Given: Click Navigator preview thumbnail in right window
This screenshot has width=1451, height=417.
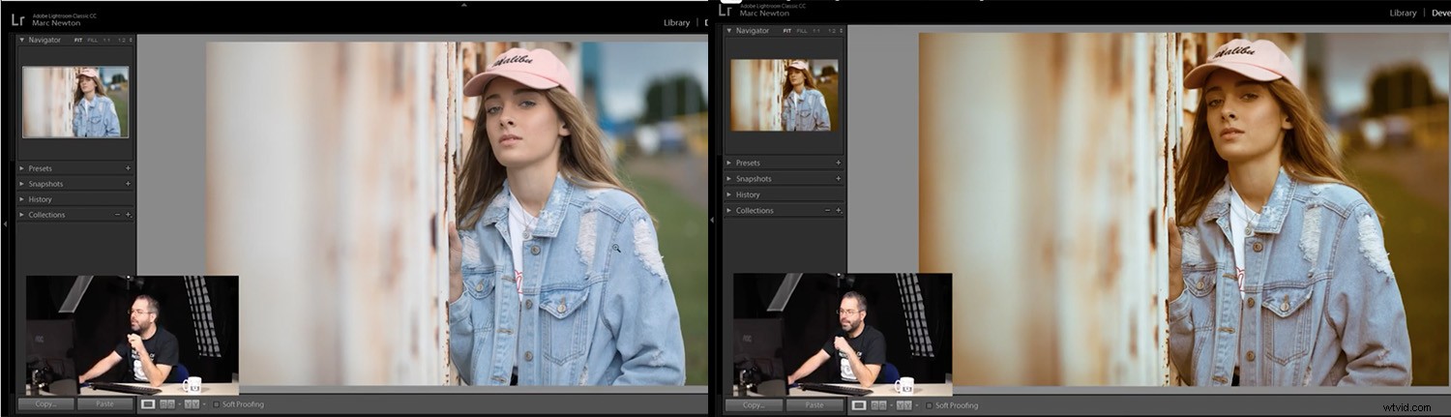Looking at the screenshot, I should point(785,95).
